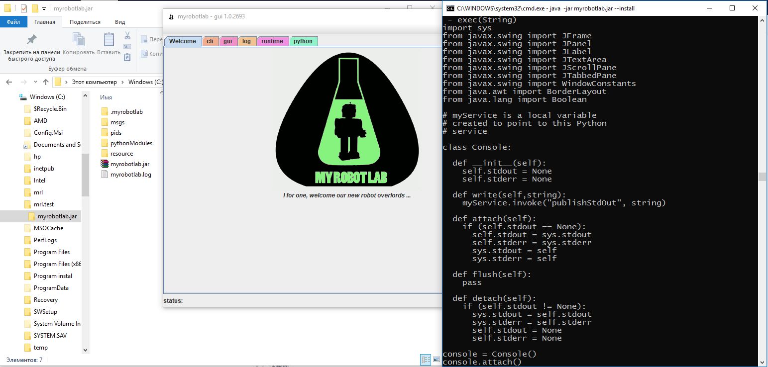Click the text file icon of myrobotlab.log
Screen dimensions: 768x367
(x=104, y=175)
